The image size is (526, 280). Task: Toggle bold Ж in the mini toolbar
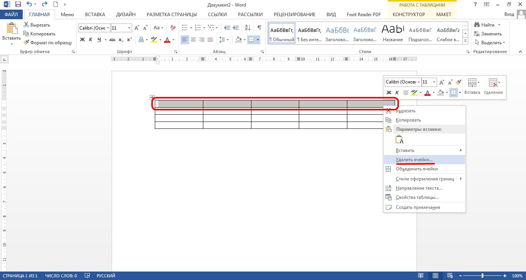(x=389, y=92)
